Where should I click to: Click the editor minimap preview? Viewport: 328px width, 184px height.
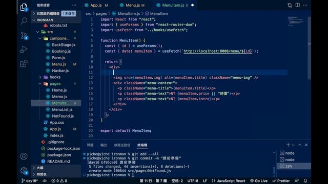(295, 21)
